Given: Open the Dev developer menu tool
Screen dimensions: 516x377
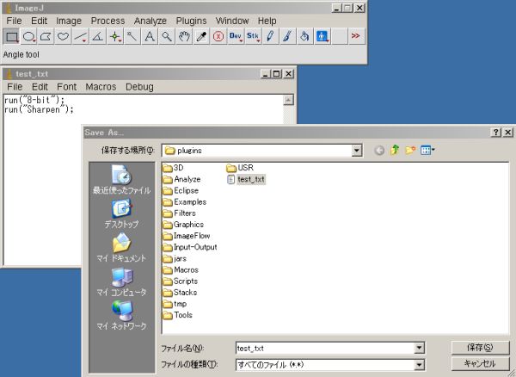Looking at the screenshot, I should [236, 36].
